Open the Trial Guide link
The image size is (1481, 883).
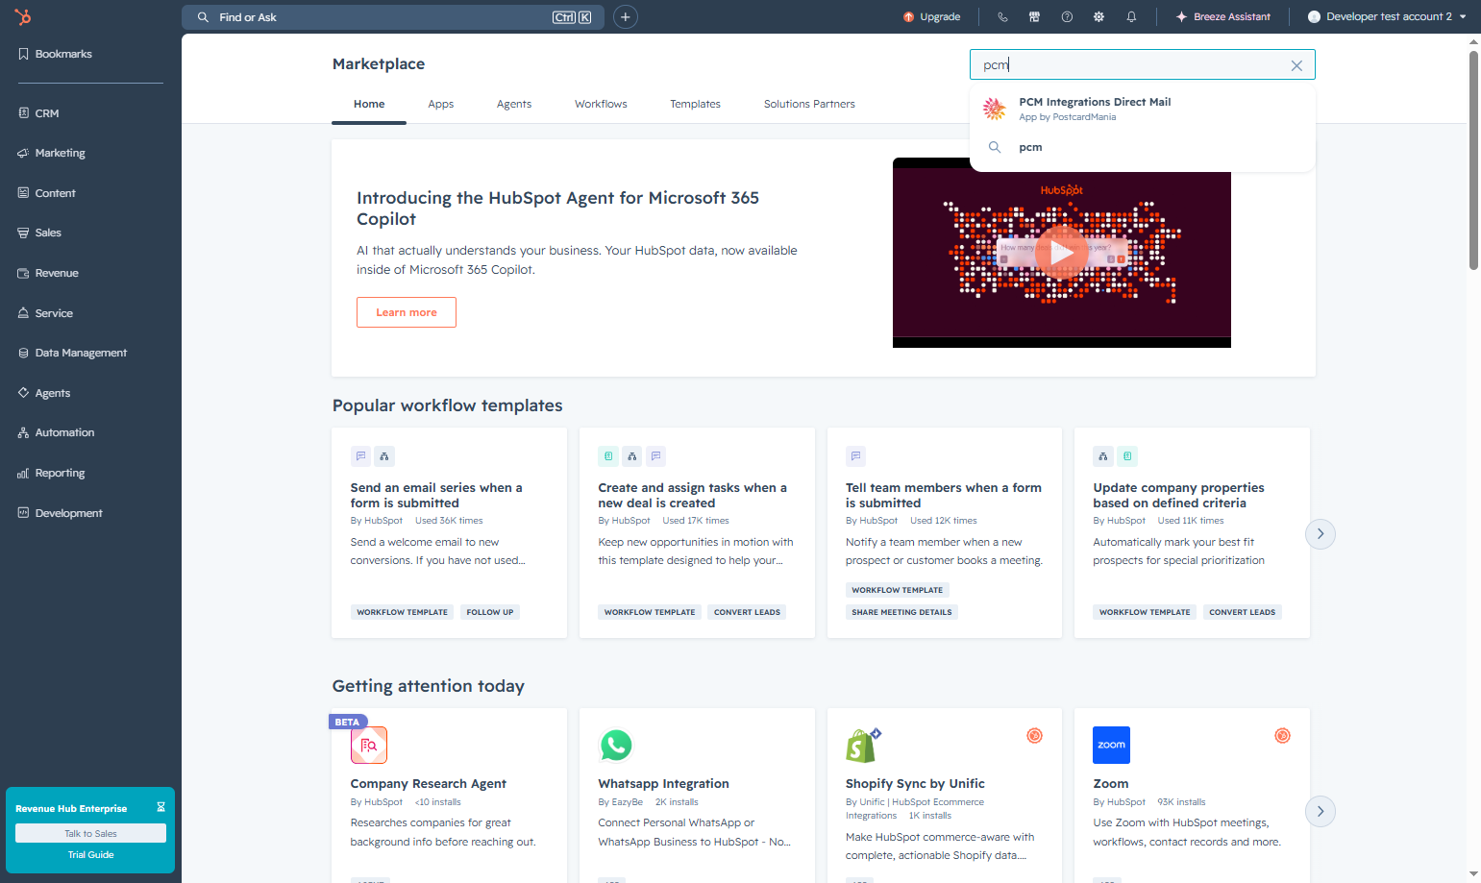click(90, 854)
